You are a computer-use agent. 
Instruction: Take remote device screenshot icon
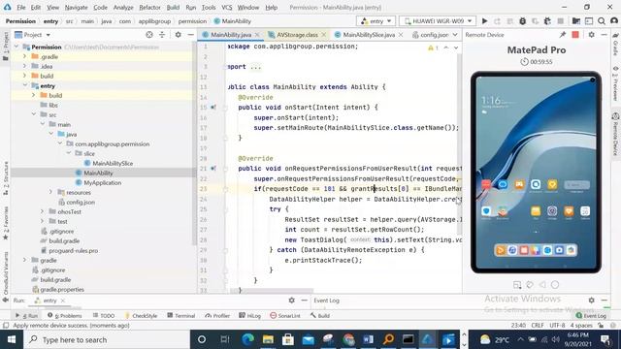click(517, 284)
